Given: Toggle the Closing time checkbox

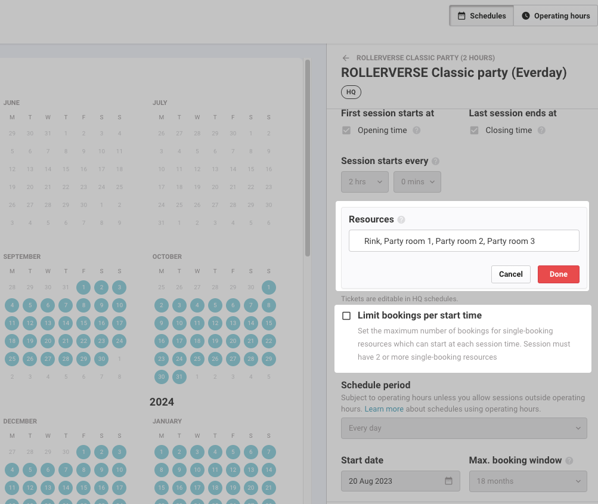Looking at the screenshot, I should point(474,131).
